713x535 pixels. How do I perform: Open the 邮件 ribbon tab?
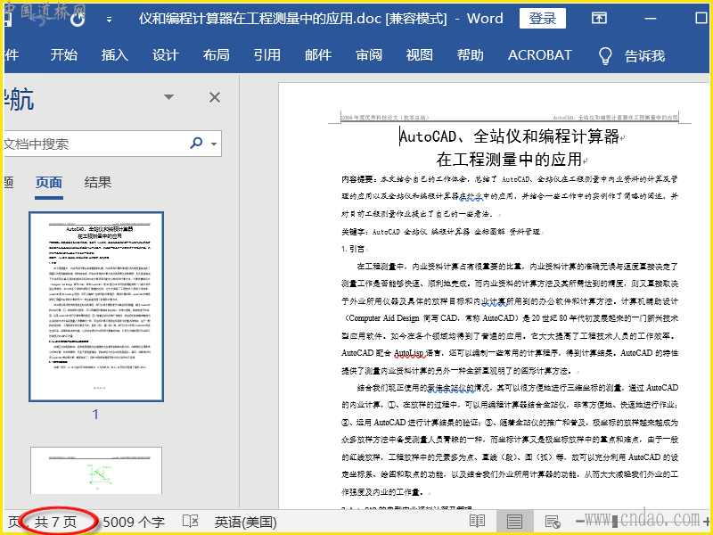coord(318,55)
